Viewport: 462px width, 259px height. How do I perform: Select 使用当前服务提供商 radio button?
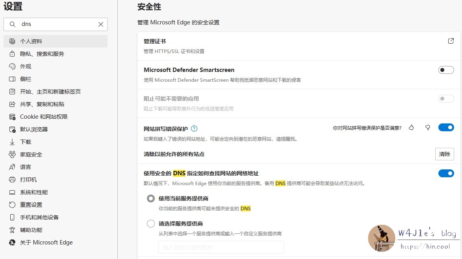coord(151,198)
